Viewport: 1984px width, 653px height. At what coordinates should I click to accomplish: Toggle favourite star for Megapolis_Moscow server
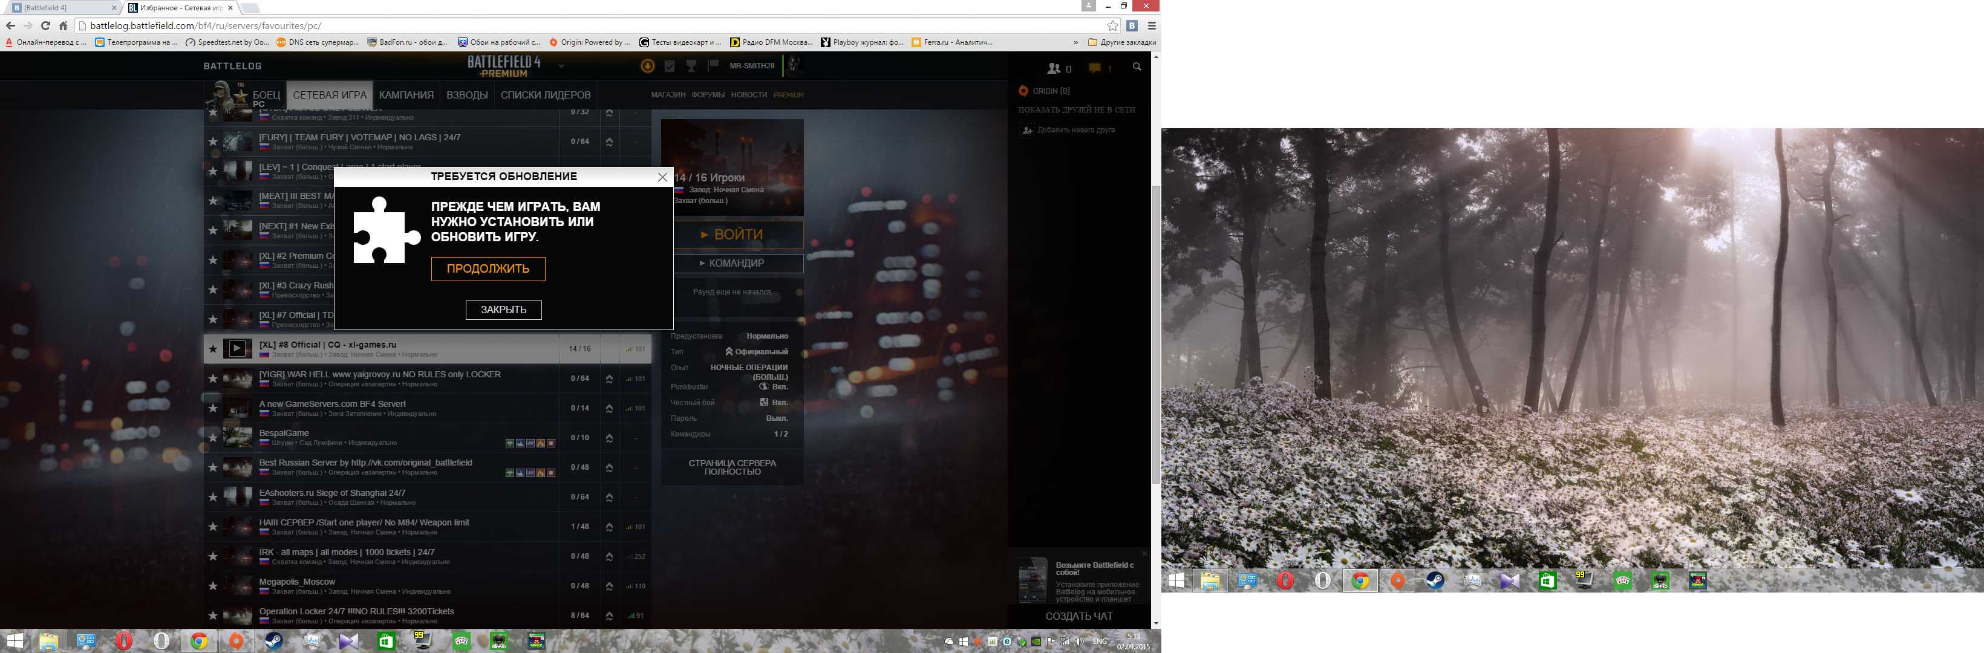coord(214,586)
